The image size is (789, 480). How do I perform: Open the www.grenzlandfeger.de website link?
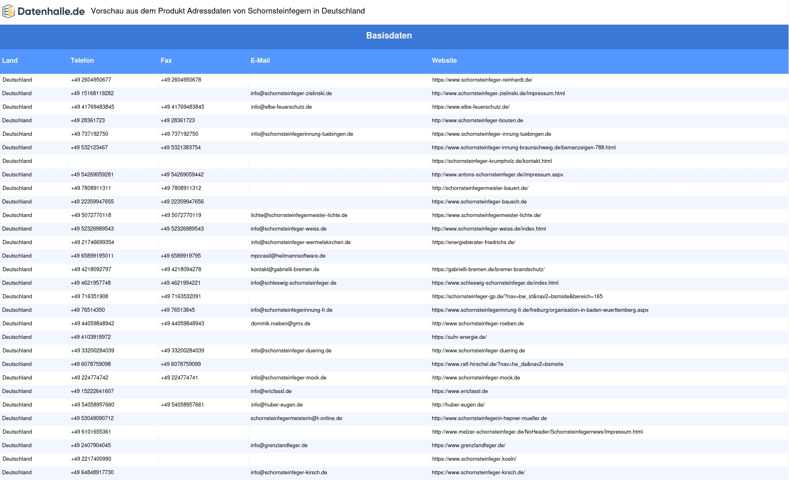point(468,446)
